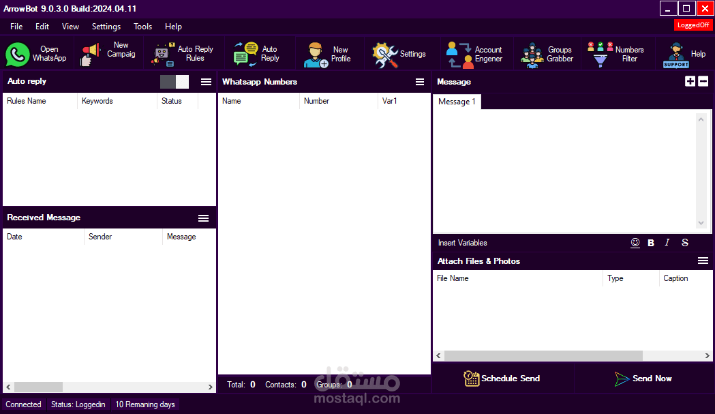
Task: Click the Caption column header
Action: click(686, 278)
